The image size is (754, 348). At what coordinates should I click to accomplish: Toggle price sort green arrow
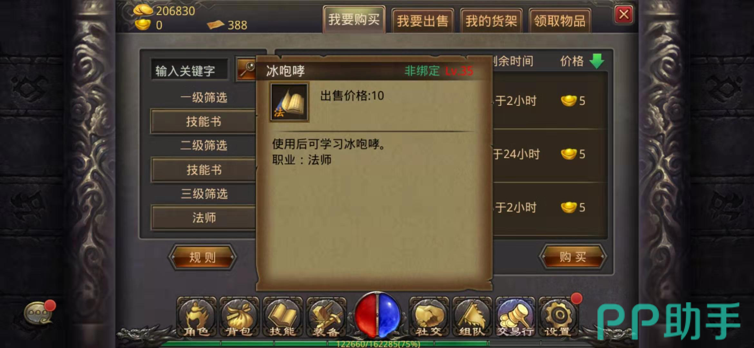click(597, 61)
